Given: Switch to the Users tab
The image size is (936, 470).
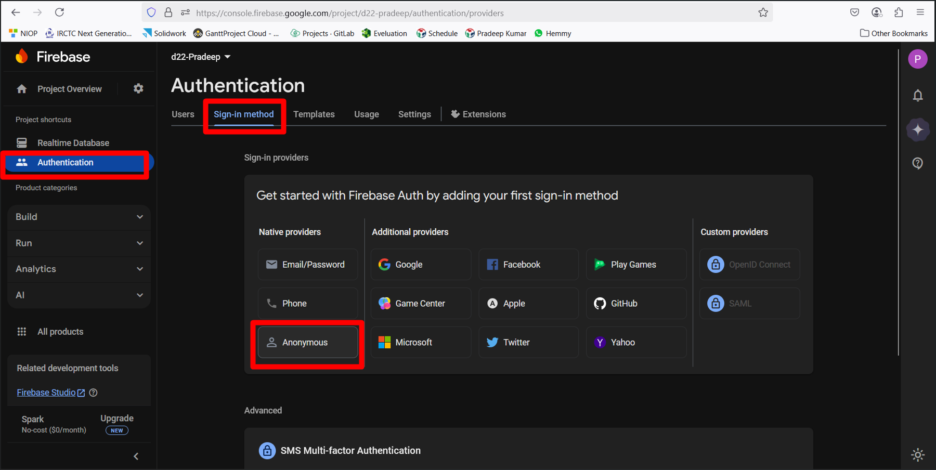Looking at the screenshot, I should (183, 114).
